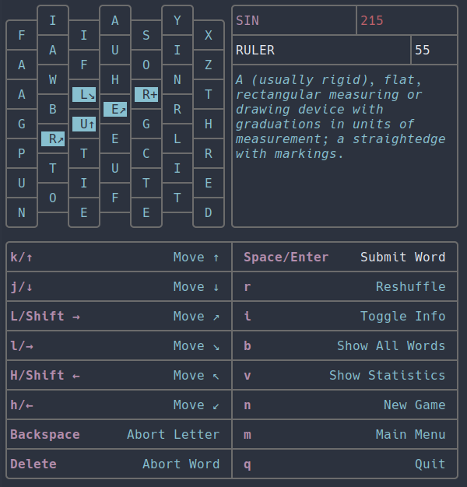
Task: Go to Main Menu
Action: 410,435
